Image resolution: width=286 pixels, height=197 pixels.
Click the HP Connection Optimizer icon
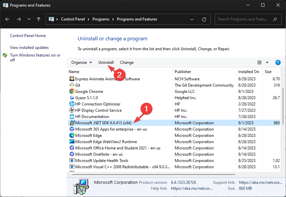(72, 104)
